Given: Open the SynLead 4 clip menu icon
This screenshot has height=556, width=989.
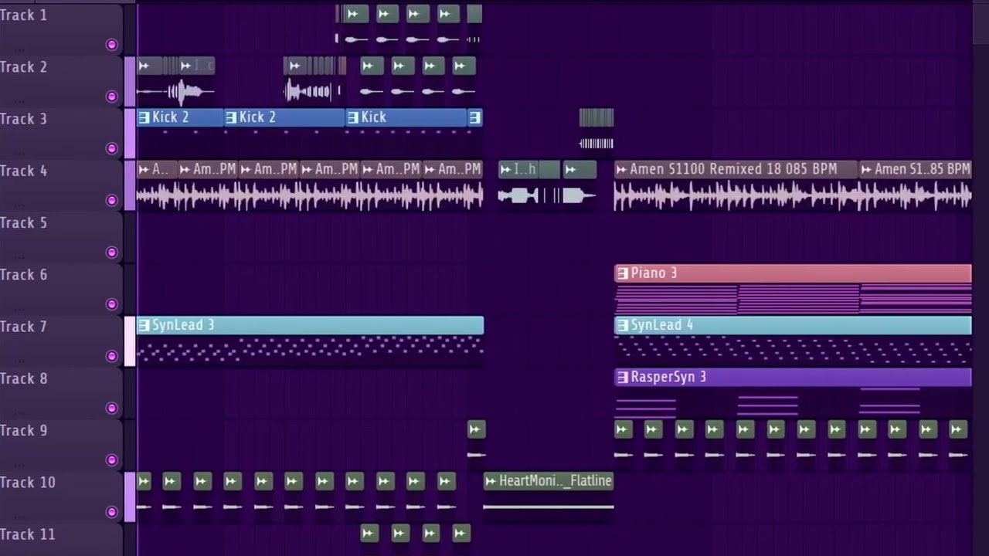Looking at the screenshot, I should (622, 325).
